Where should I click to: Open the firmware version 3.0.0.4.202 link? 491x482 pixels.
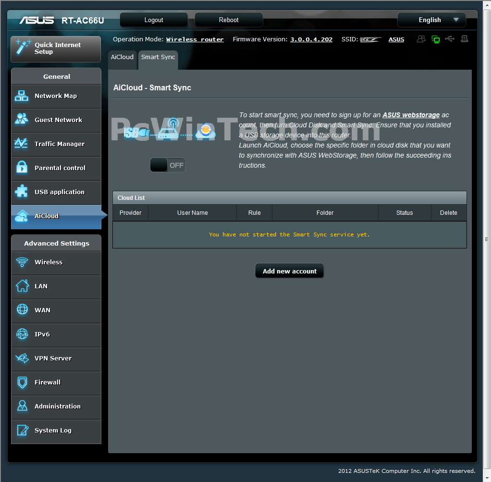[x=311, y=39]
